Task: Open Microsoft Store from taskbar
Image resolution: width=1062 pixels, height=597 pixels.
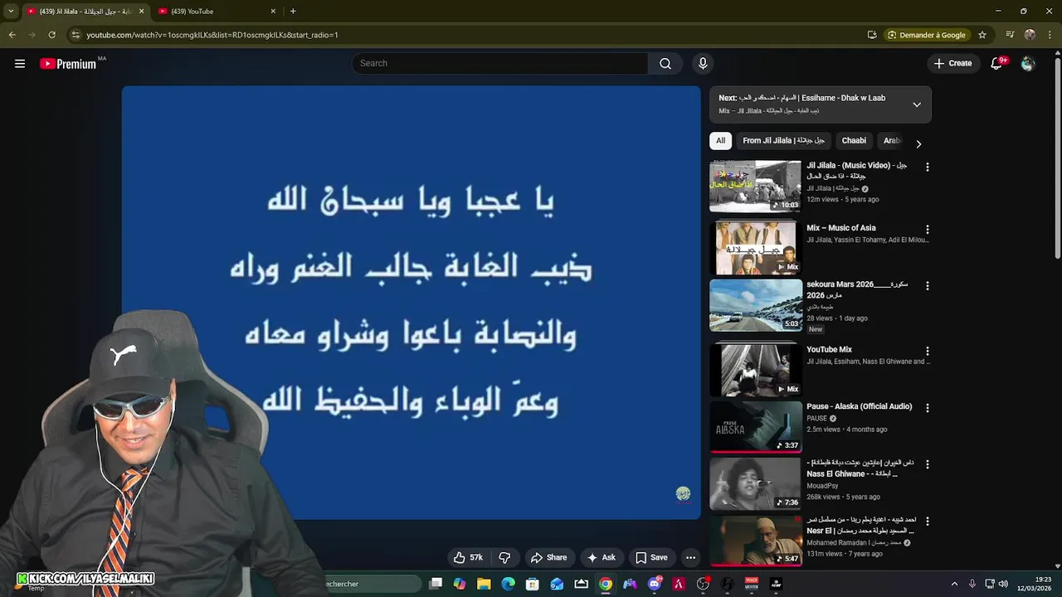Action: (x=533, y=584)
